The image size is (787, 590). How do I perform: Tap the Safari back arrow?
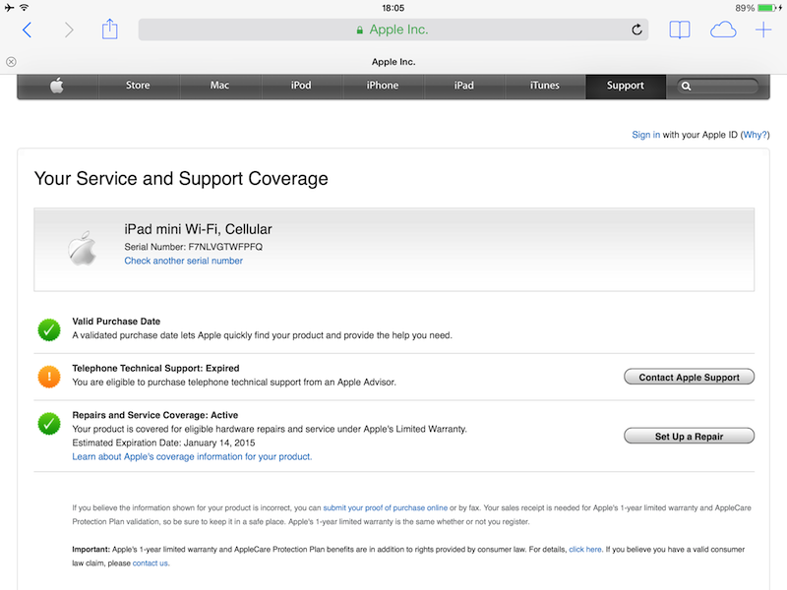pyautogui.click(x=28, y=30)
